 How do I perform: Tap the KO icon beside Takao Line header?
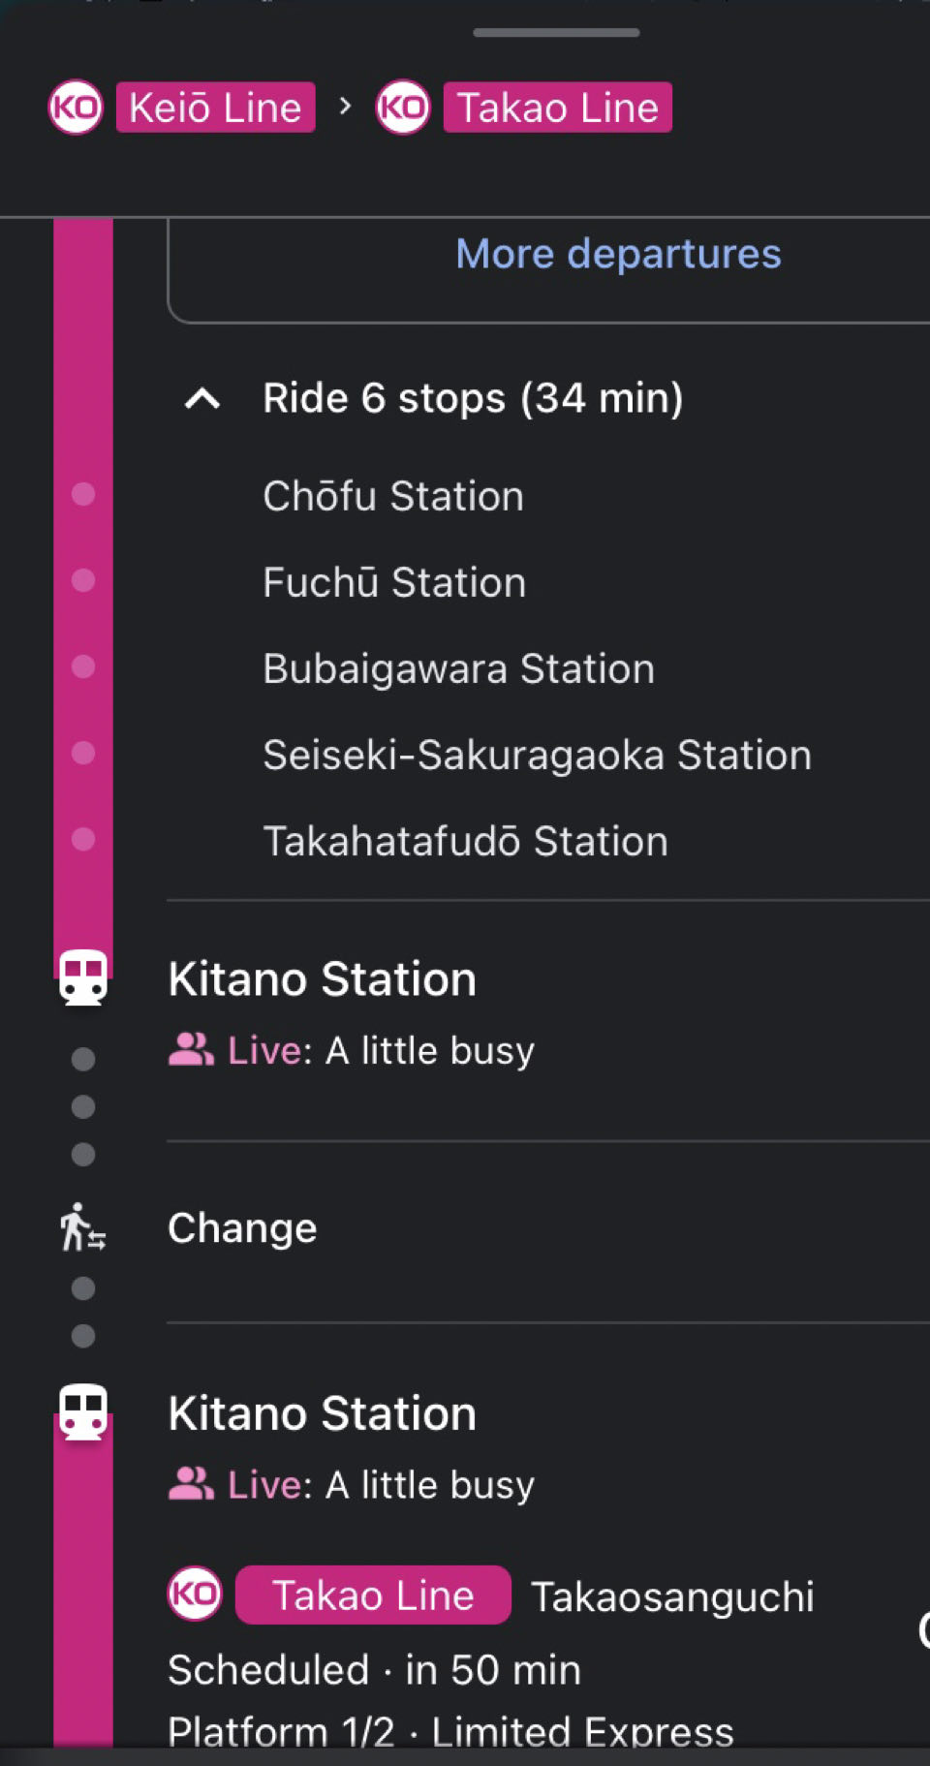403,108
